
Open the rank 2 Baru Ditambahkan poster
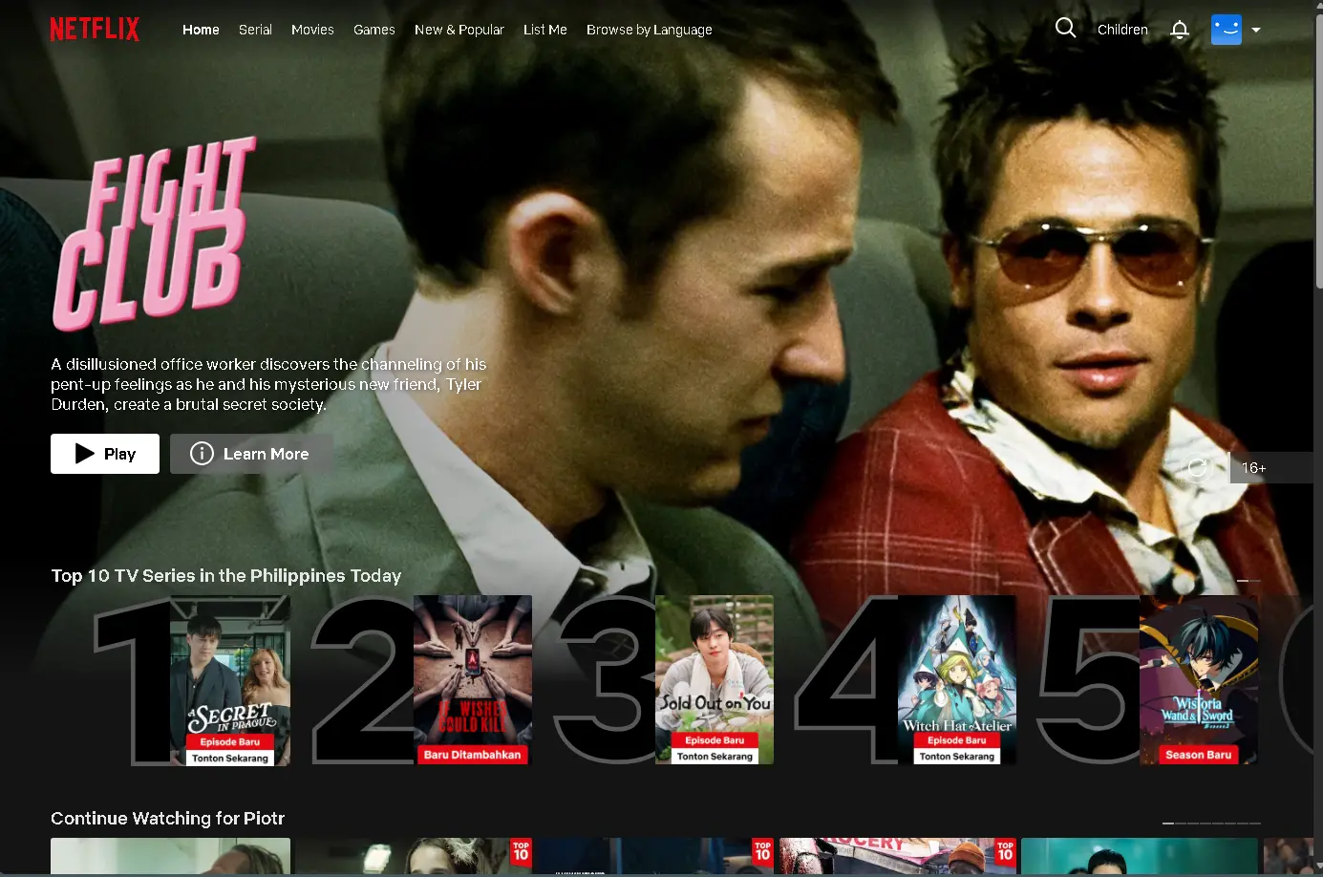pos(472,680)
